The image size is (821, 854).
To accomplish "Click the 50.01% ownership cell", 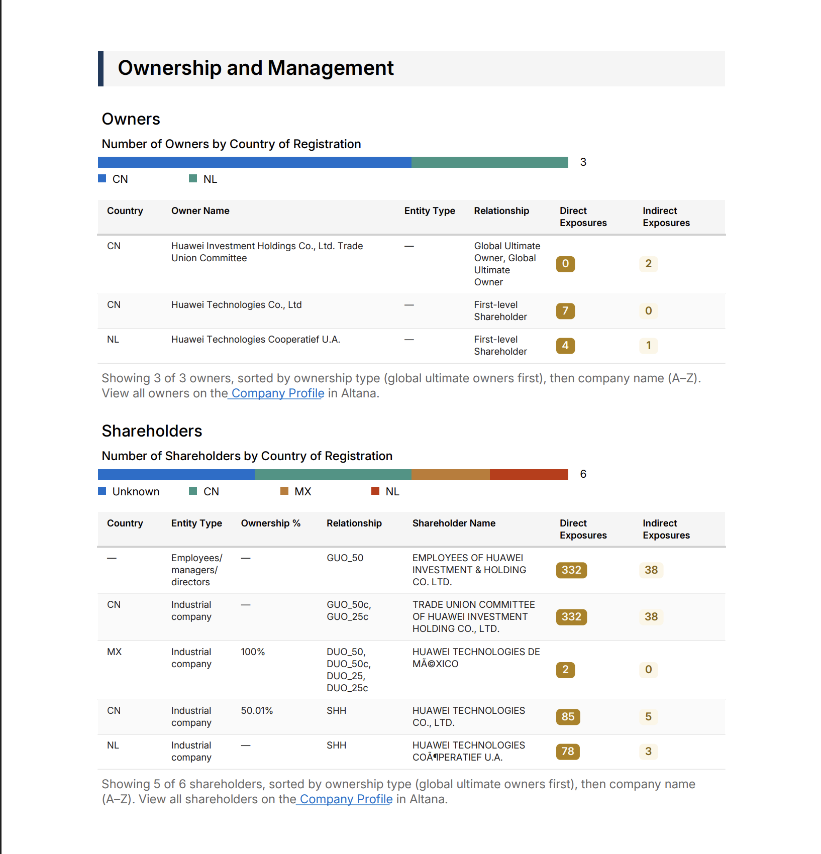I will coord(257,711).
